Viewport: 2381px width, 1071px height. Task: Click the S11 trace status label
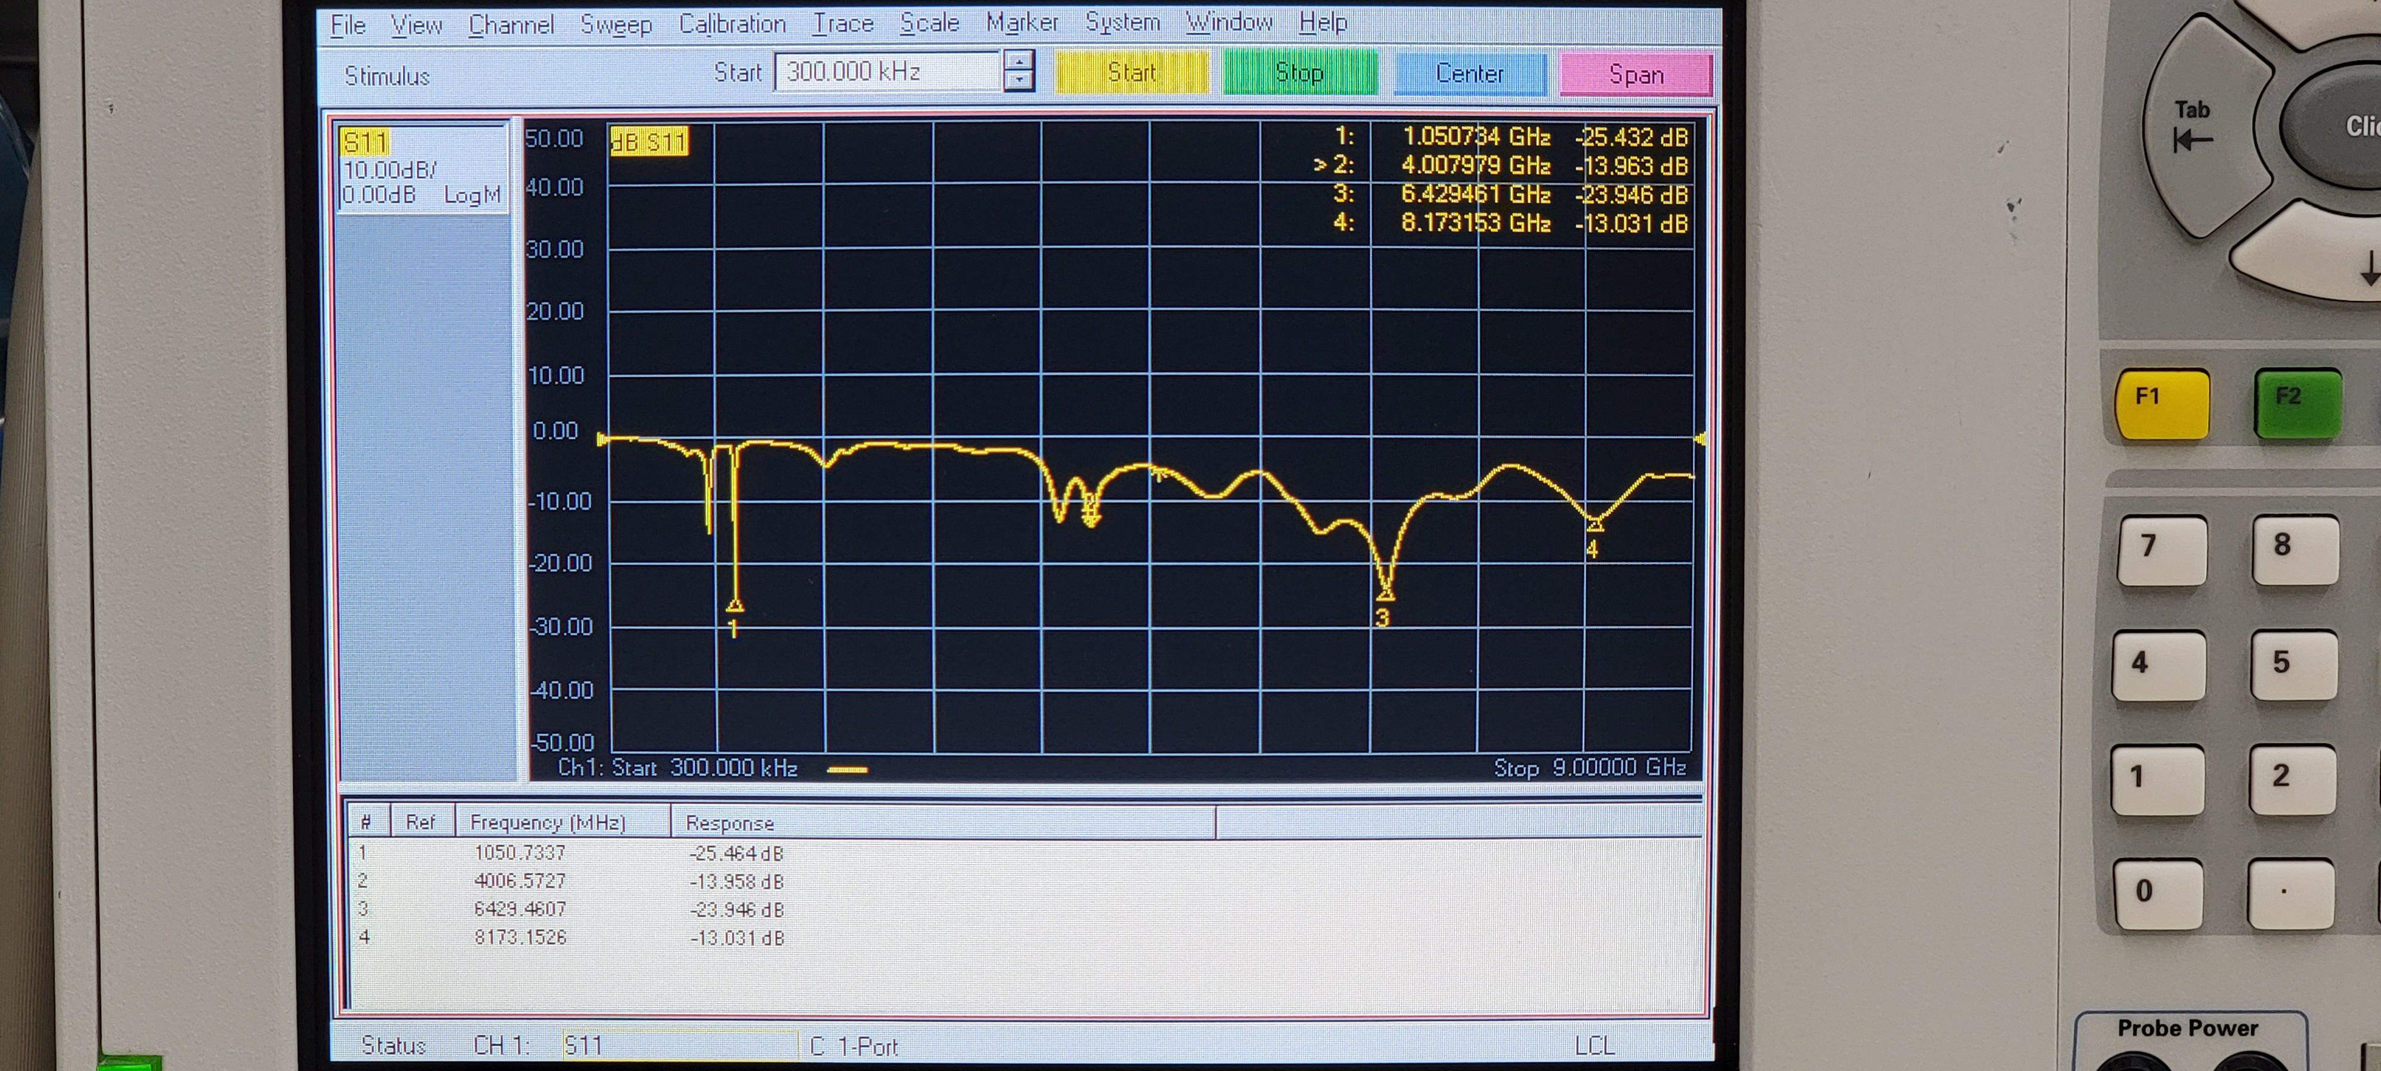pos(364,142)
